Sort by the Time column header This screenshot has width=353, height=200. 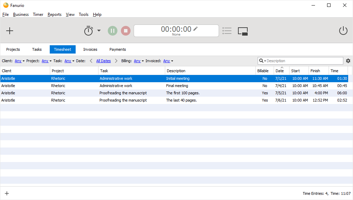(x=338, y=71)
